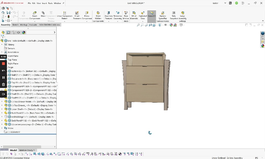Open the user name dropdown arrow
This screenshot has width=265, height=159.
pyautogui.click(x=225, y=3)
